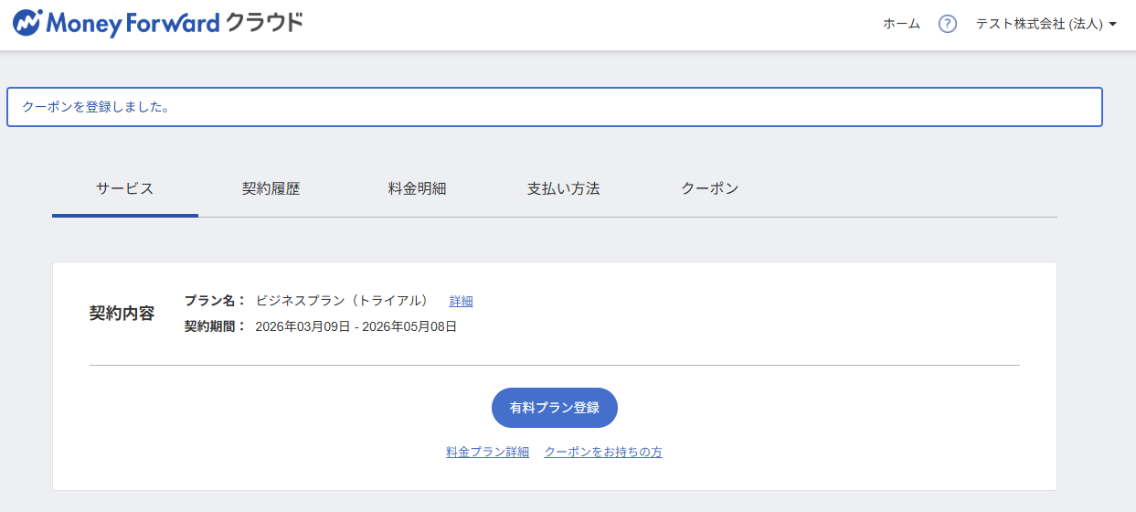Open the 料金プラン詳細 link
Screen dimensions: 1136x512
[487, 452]
